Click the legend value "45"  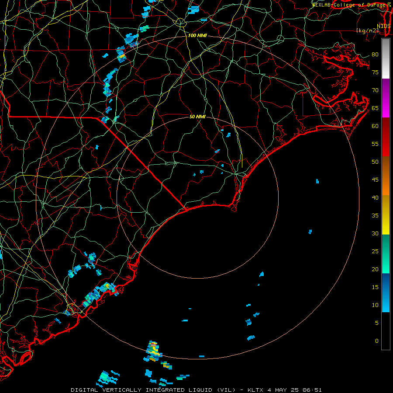[375, 180]
